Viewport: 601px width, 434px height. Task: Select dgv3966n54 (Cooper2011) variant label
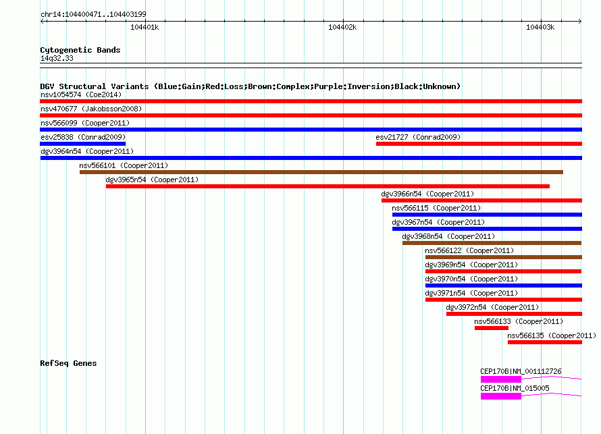pyautogui.click(x=427, y=194)
